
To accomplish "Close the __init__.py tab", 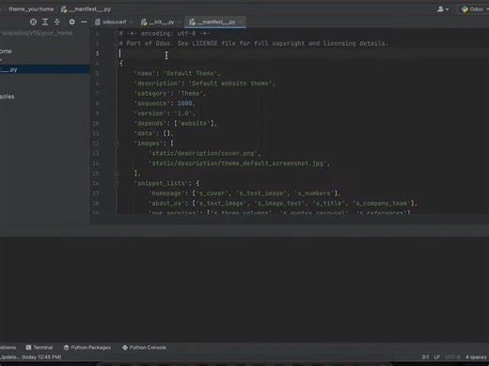I will (179, 22).
